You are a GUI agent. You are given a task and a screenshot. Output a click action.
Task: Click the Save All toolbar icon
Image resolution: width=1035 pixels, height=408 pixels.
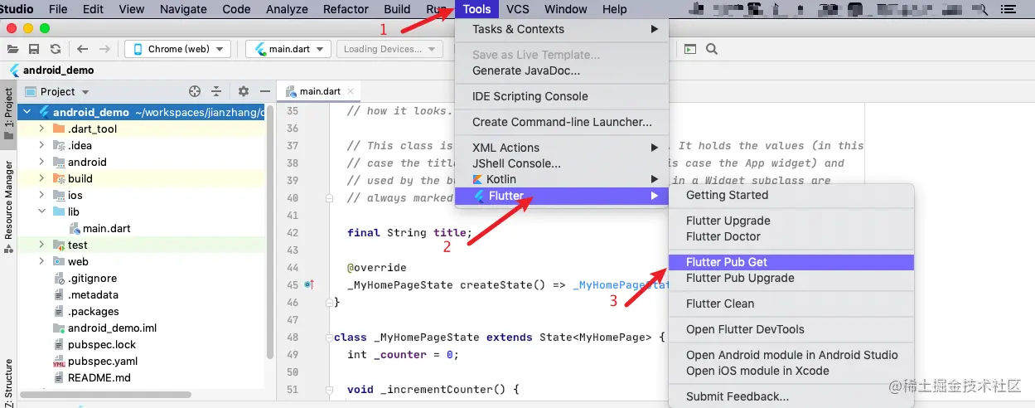(34, 49)
